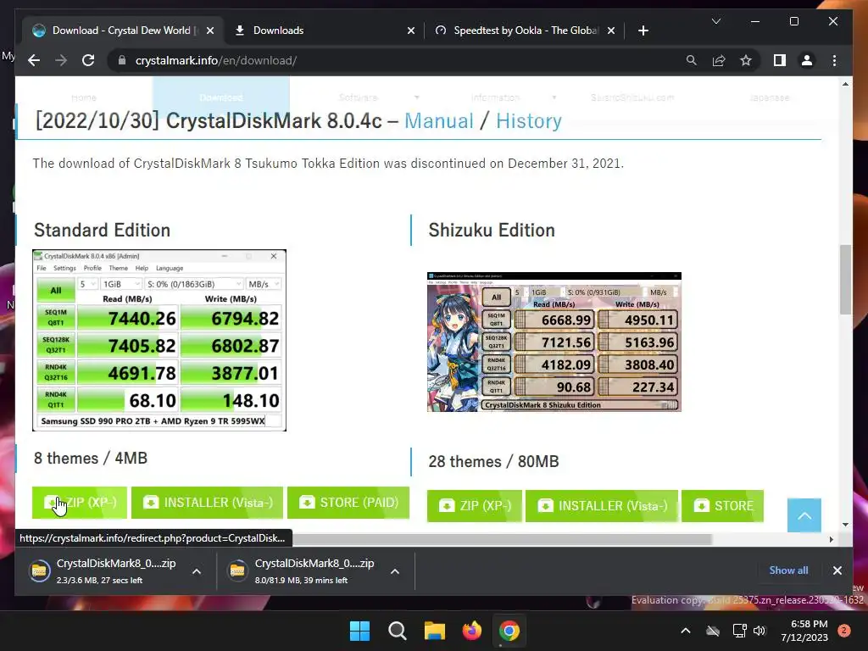
Task: Launch Firefox from the taskbar
Action: click(x=471, y=631)
